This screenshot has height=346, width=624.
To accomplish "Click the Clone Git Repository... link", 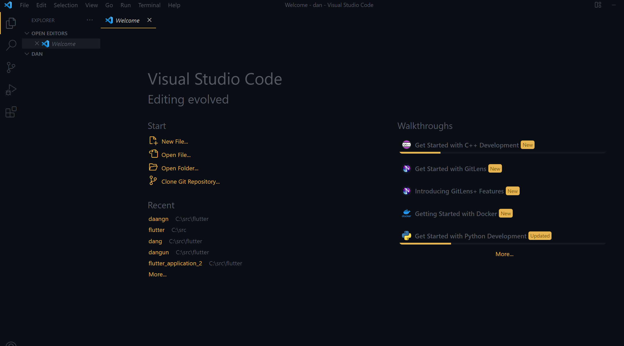I will coord(190,182).
